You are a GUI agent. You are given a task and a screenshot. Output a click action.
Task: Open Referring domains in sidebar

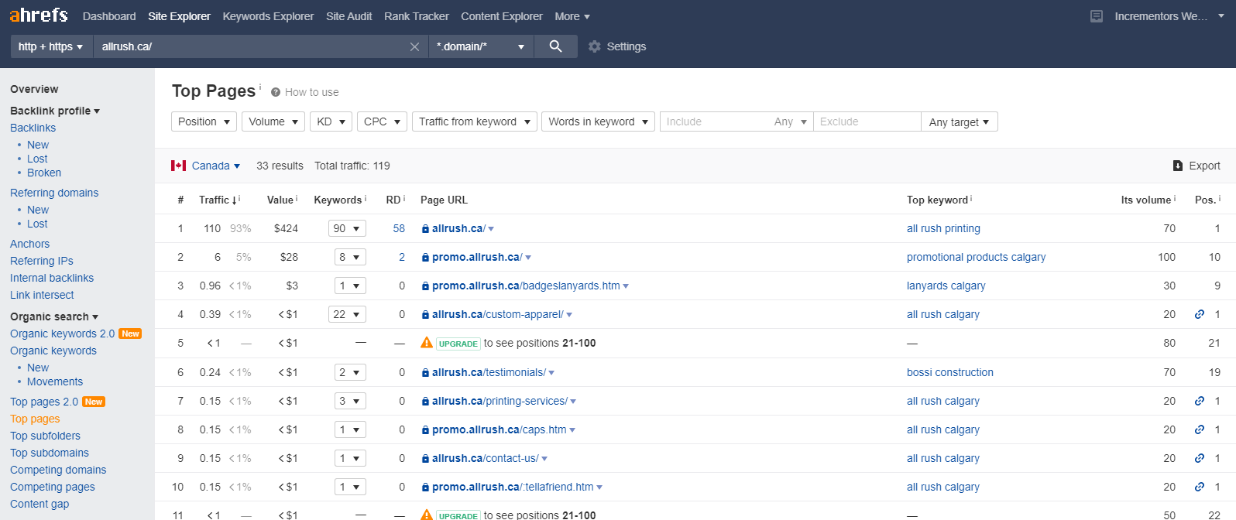coord(54,193)
